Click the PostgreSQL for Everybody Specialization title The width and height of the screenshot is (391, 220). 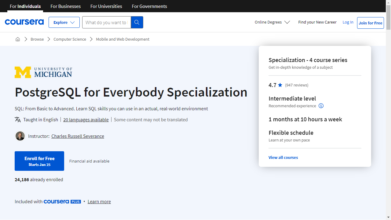point(131,92)
